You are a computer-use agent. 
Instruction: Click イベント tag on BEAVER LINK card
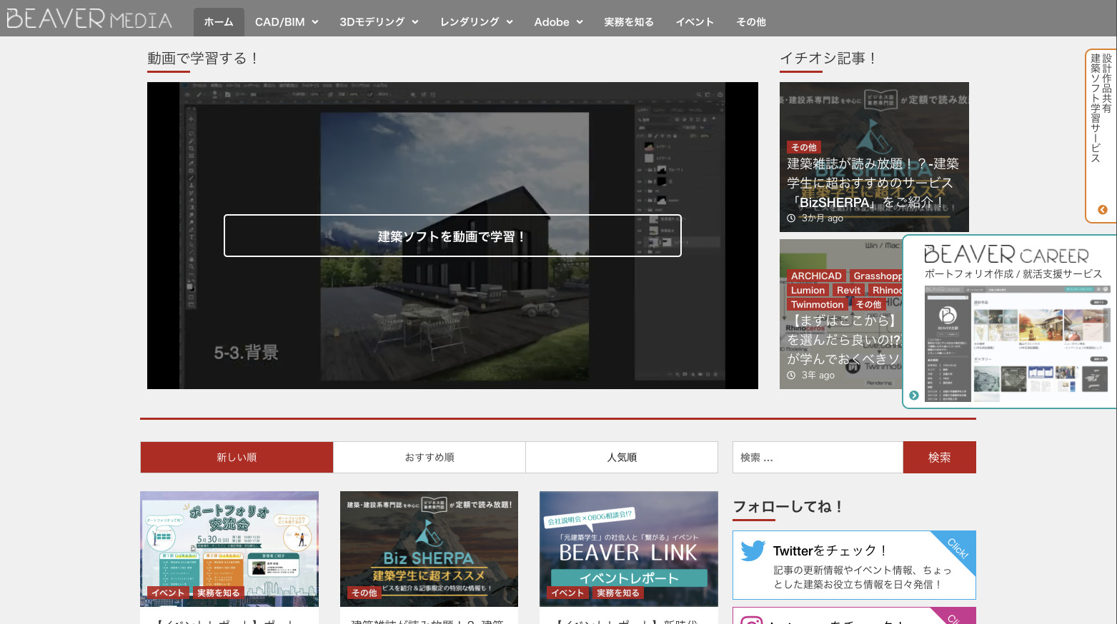click(x=567, y=593)
